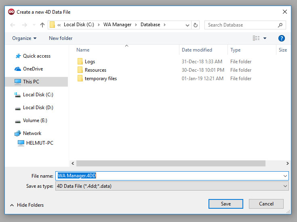The height and width of the screenshot is (222, 297).
Task: Go up one folder level
Action: tap(42, 25)
